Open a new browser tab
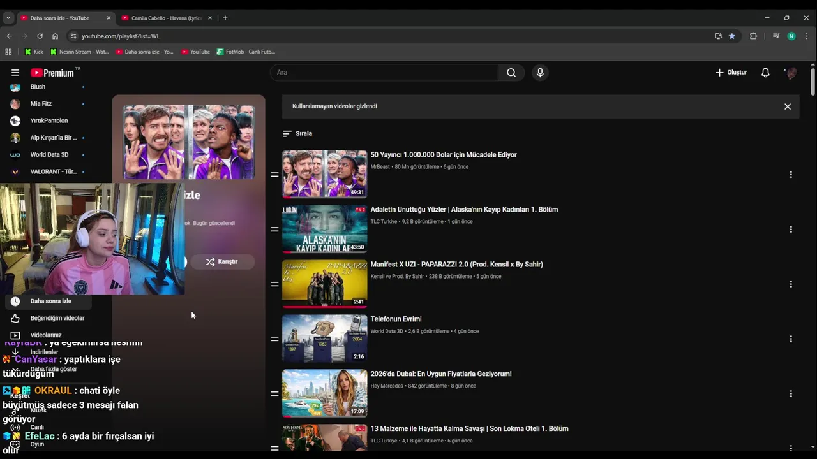 (x=225, y=18)
